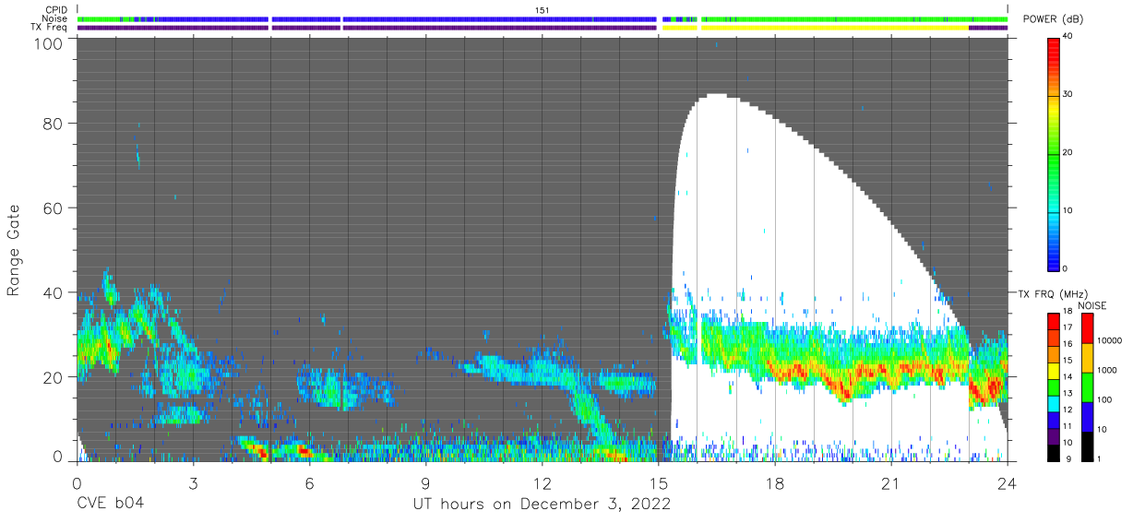Image resolution: width=1133 pixels, height=523 pixels.
Task: Click range gate tick label '60'
Action: (x=53, y=208)
